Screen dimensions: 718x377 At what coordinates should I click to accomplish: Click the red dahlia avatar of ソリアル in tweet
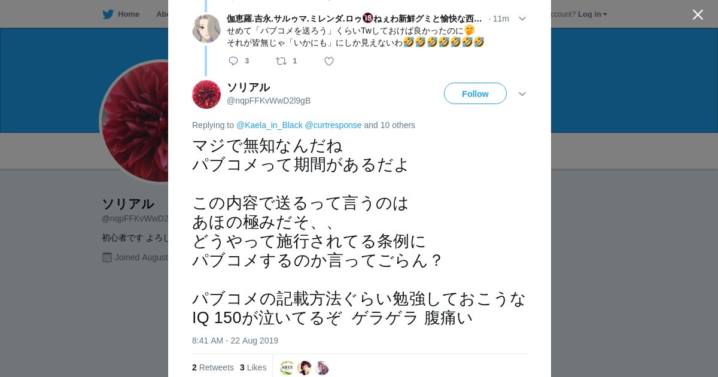[x=206, y=95]
